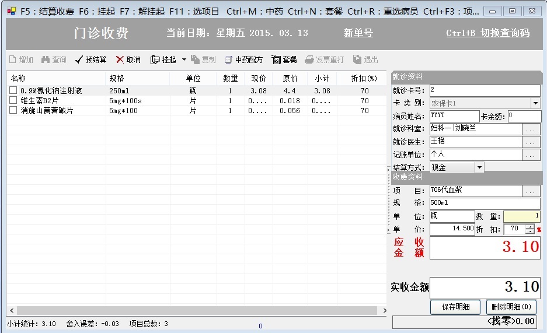Decrease 折扣 with spinner down arrow

coord(530,232)
